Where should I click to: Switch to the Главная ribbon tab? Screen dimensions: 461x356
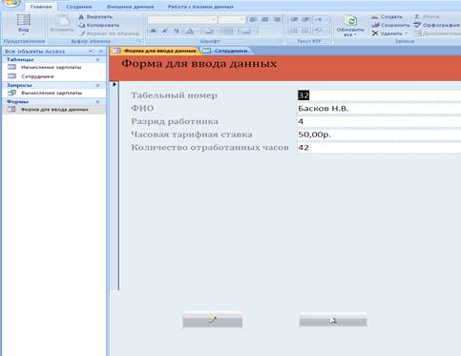click(x=41, y=7)
